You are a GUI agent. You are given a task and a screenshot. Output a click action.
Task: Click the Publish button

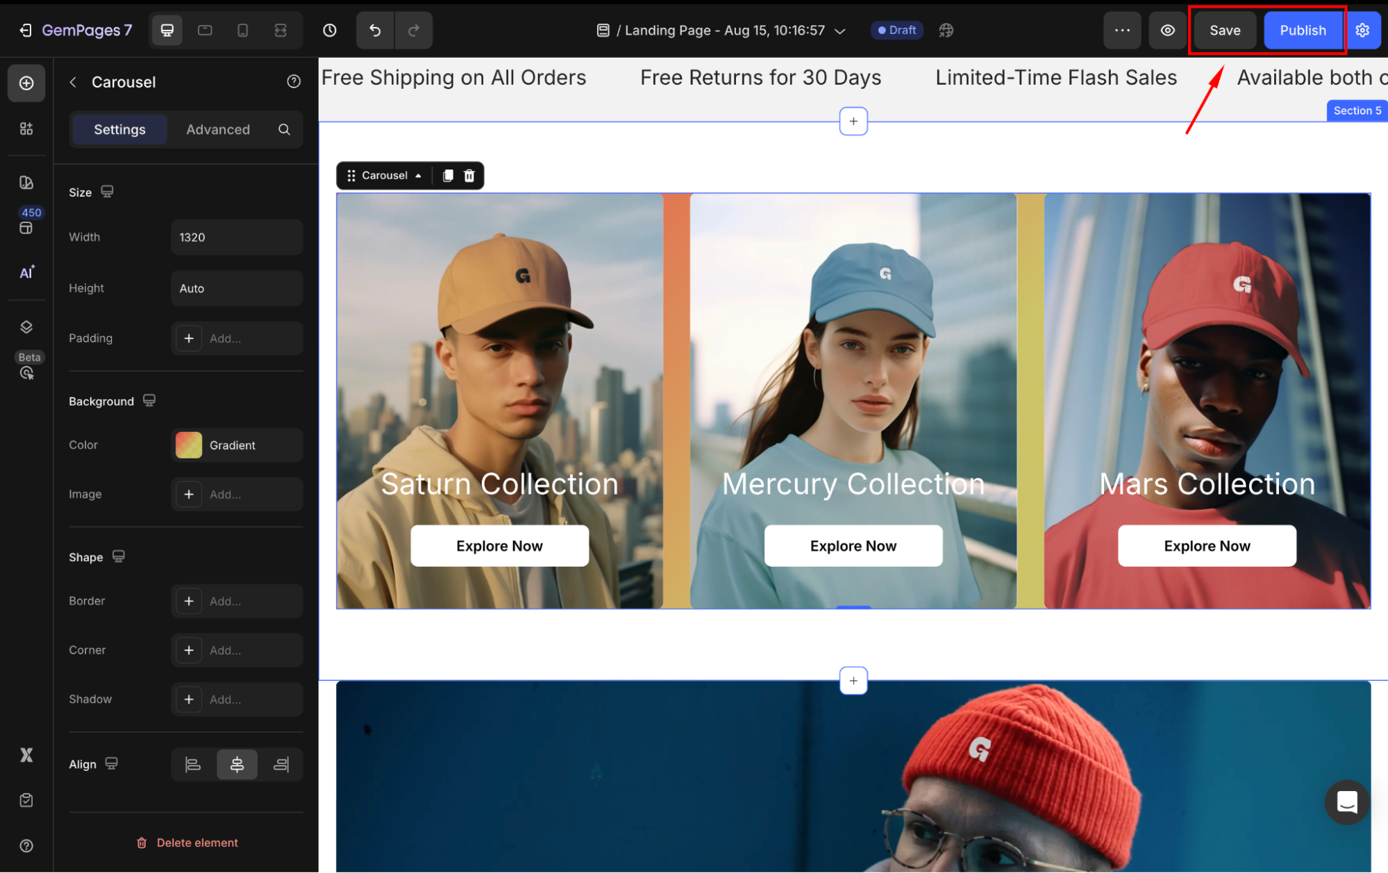[x=1303, y=31]
